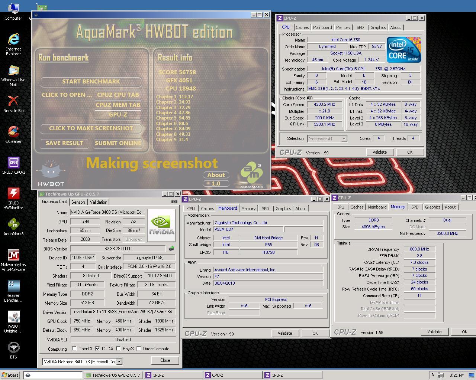Launch CCleaner from the desktop

click(x=13, y=134)
